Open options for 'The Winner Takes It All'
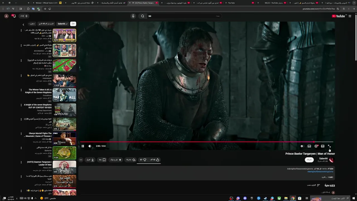 [21, 90]
